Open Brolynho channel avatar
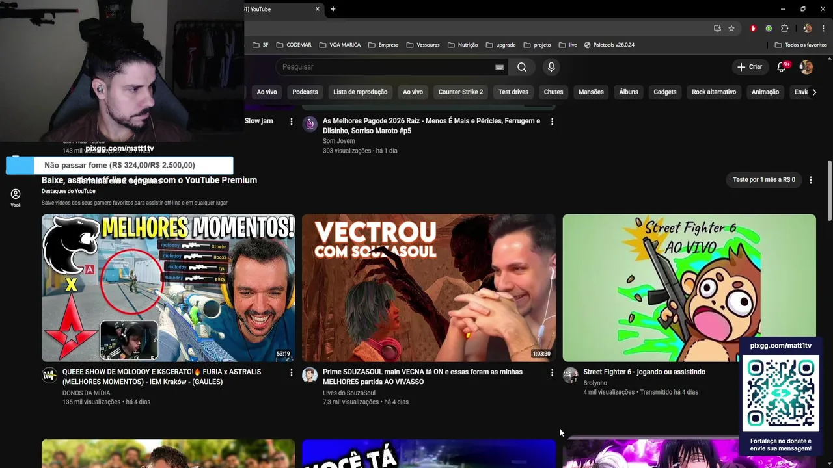This screenshot has height=468, width=833. pyautogui.click(x=571, y=375)
